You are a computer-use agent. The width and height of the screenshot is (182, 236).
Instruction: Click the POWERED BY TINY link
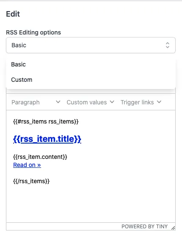(145, 226)
